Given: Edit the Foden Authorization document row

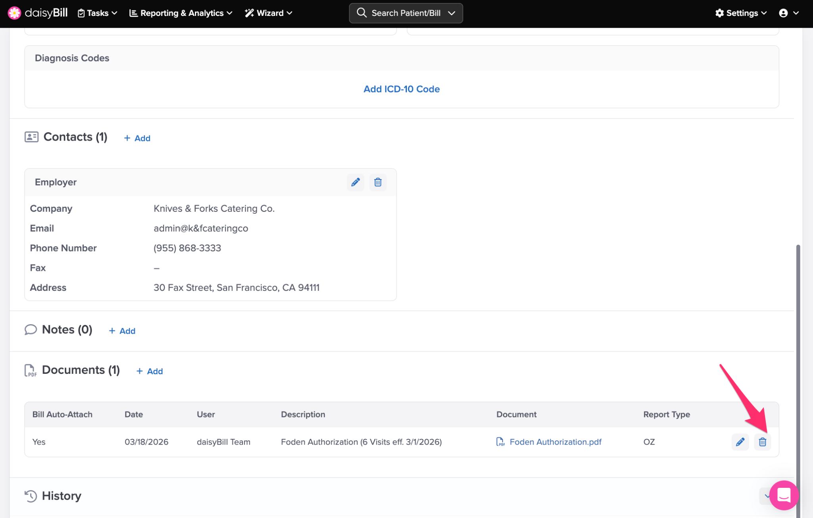Looking at the screenshot, I should 740,442.
